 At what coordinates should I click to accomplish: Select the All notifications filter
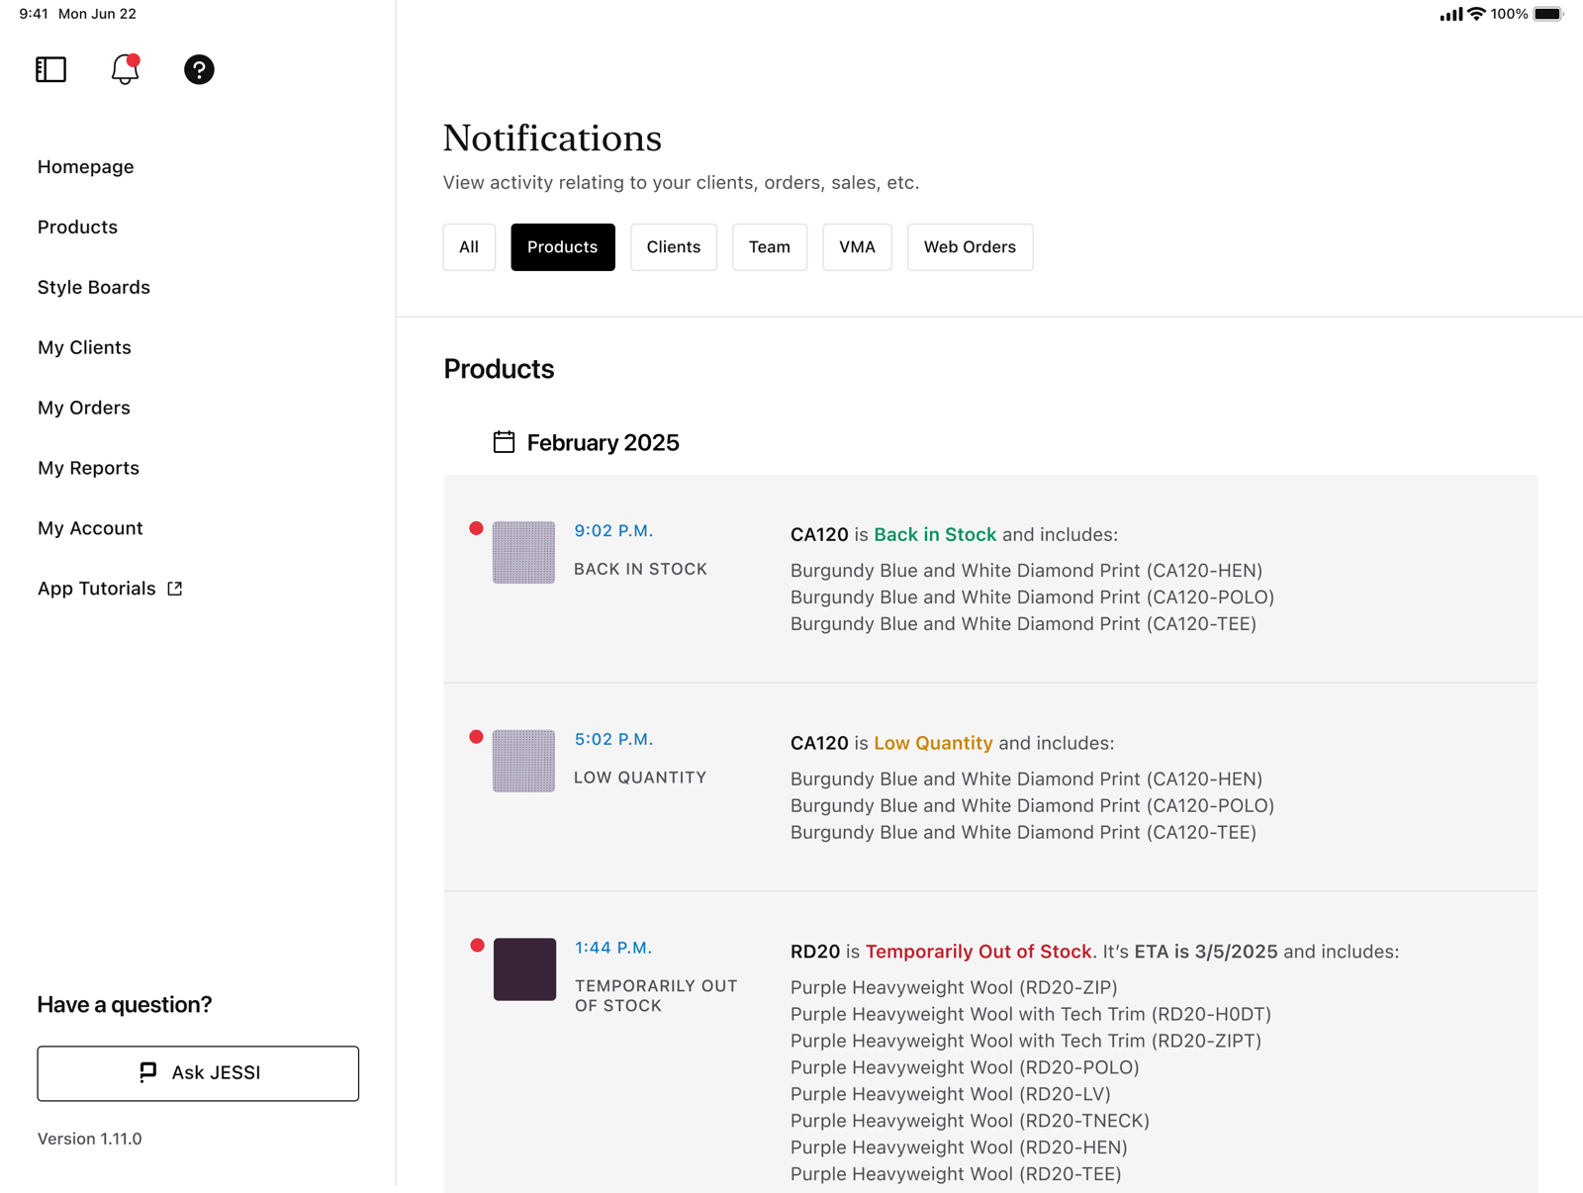(x=469, y=247)
